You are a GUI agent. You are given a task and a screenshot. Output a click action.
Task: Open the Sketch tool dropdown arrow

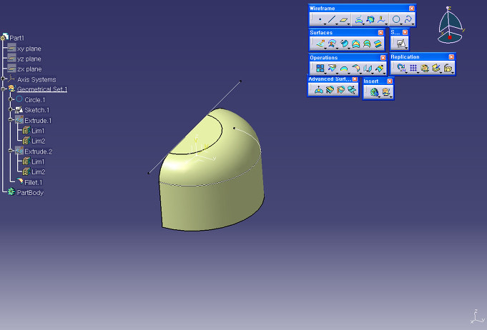tap(406, 49)
